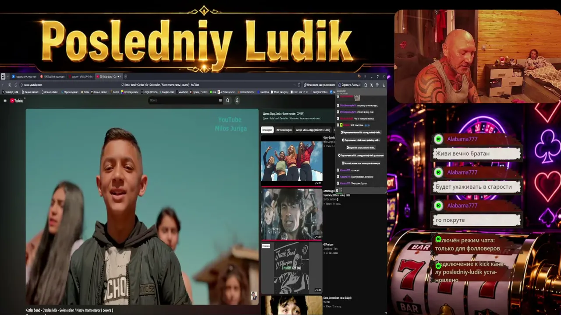Click the O Pharipen video title text
561x315 pixels.
[328, 245]
